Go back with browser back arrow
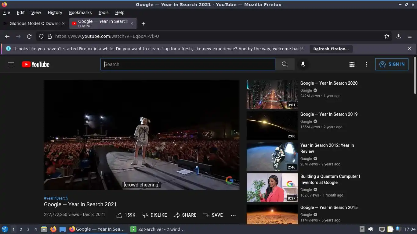This screenshot has height=234, width=417. point(7,36)
